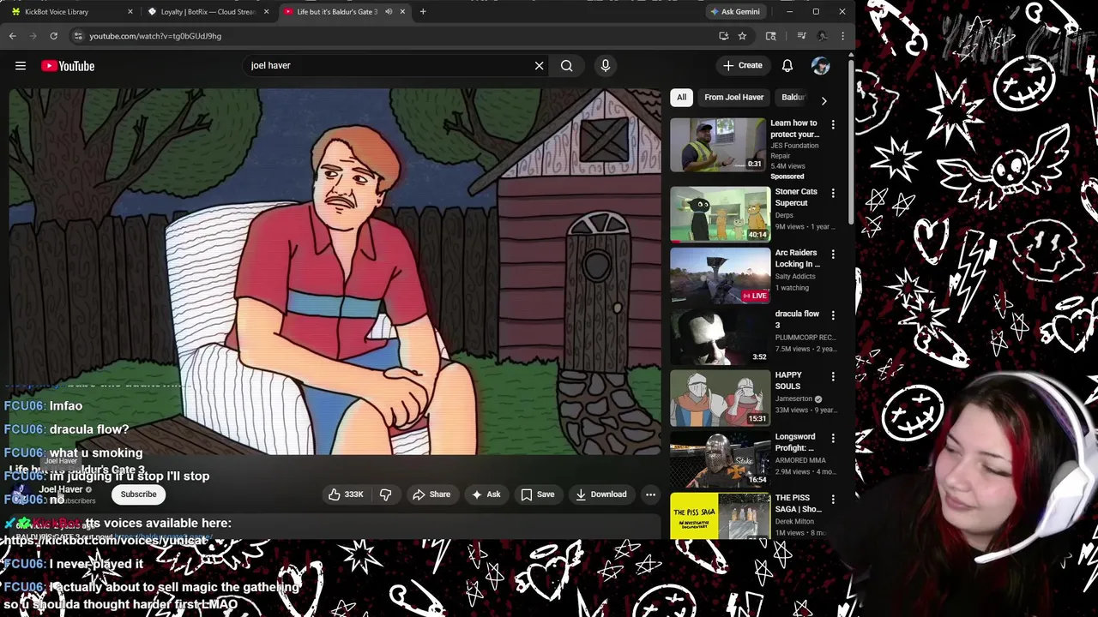Open options for 'dracula flow 3' video

[x=832, y=315]
